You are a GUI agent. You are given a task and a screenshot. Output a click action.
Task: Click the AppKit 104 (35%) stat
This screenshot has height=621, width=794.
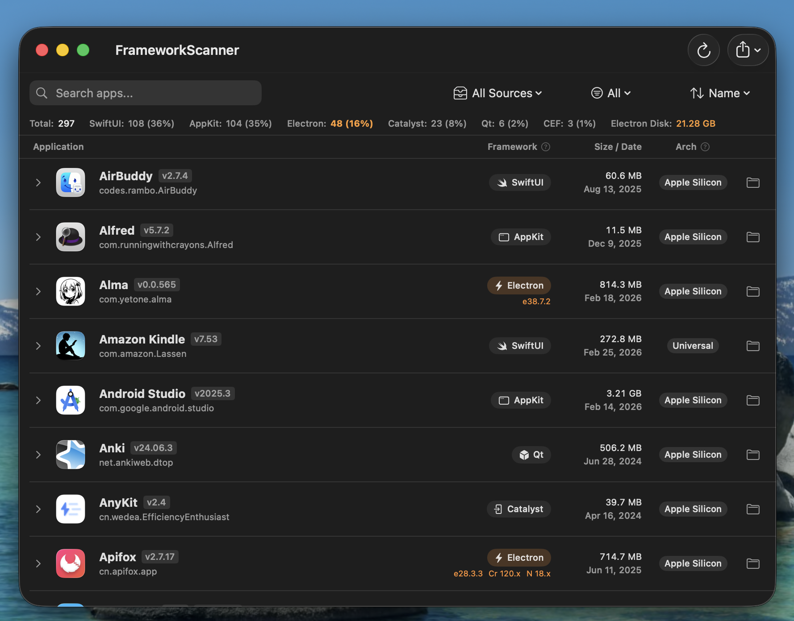(x=230, y=124)
